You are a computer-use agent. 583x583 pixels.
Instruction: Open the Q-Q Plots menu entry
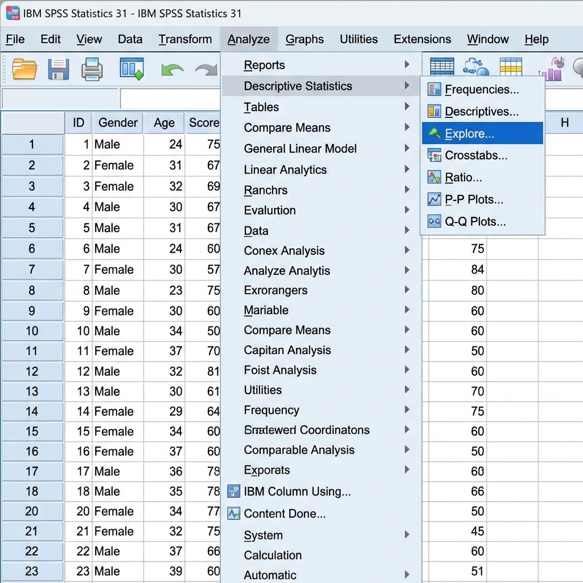pyautogui.click(x=475, y=221)
